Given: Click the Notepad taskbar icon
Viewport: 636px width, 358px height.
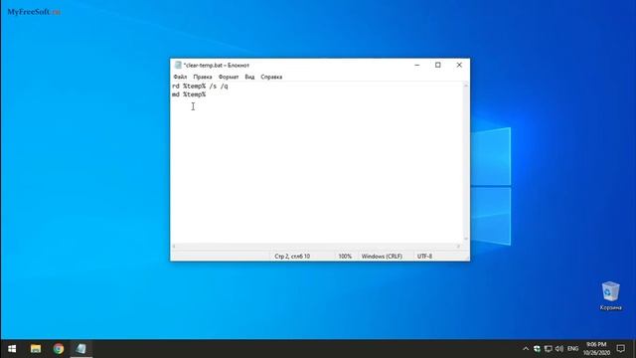Looking at the screenshot, I should coord(81,349).
